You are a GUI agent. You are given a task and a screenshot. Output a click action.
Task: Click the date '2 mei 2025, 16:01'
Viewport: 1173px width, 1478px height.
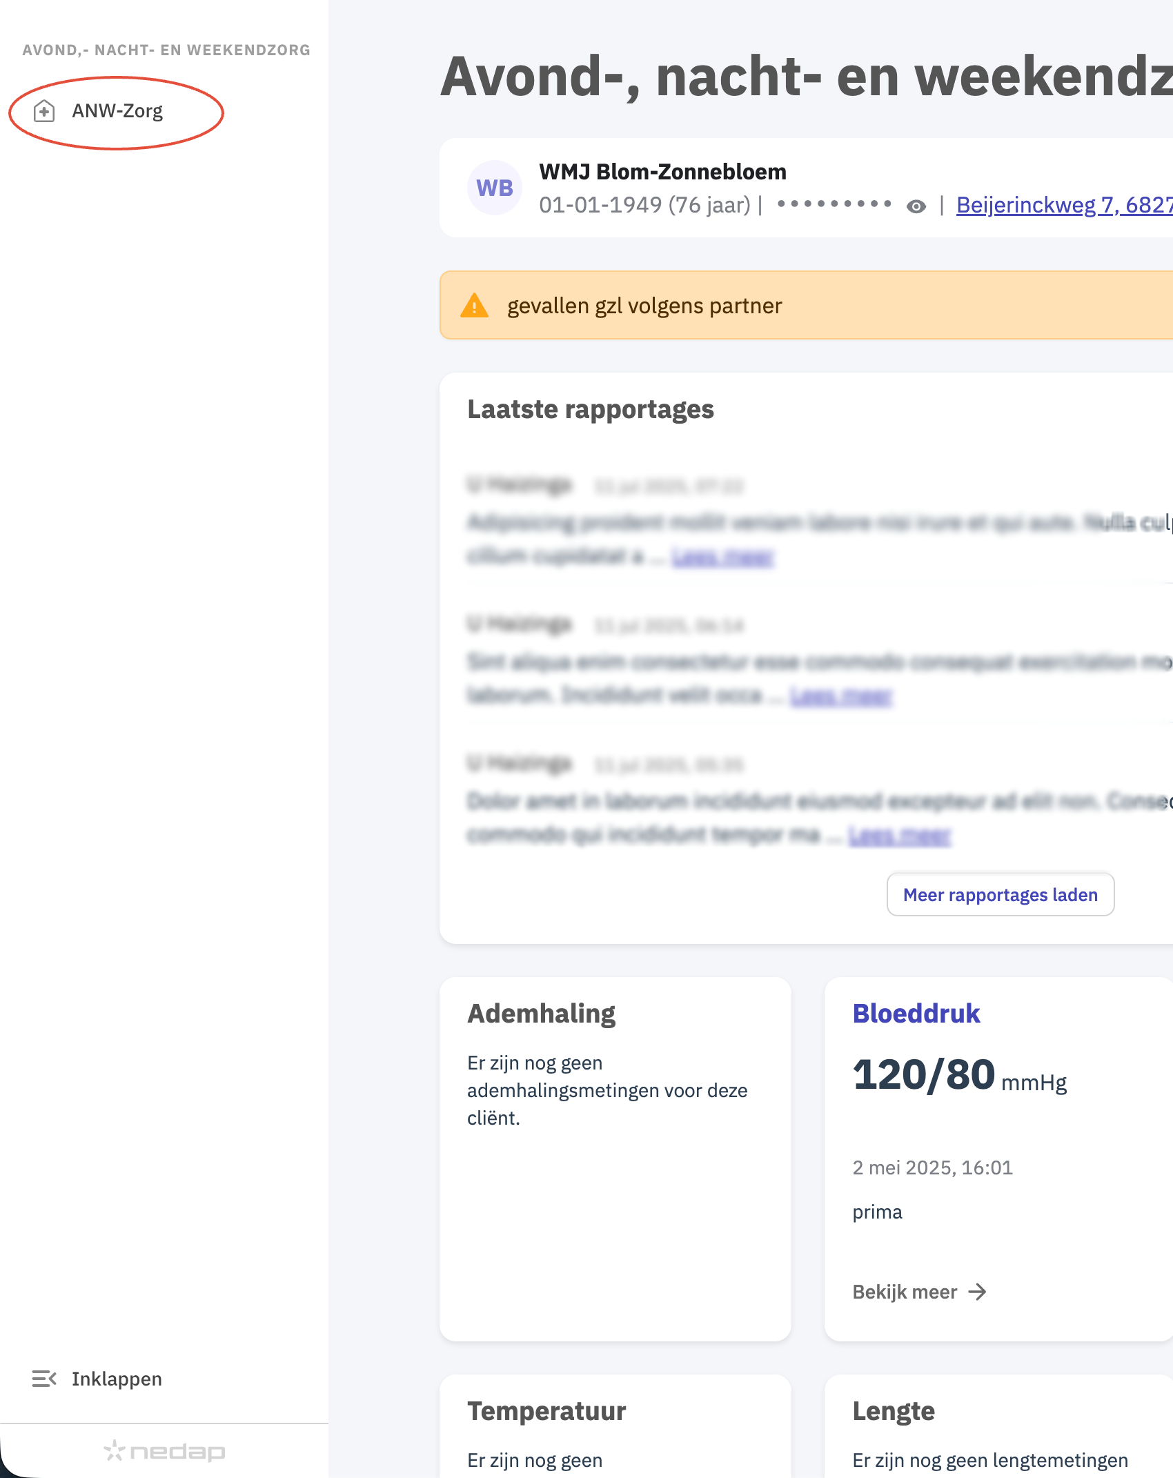(933, 1167)
